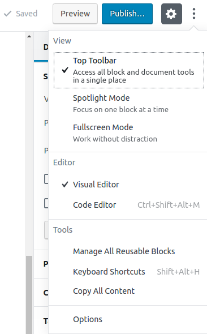This screenshot has width=207, height=334.
Task: Select the Visual Editor option
Action: [x=129, y=185]
